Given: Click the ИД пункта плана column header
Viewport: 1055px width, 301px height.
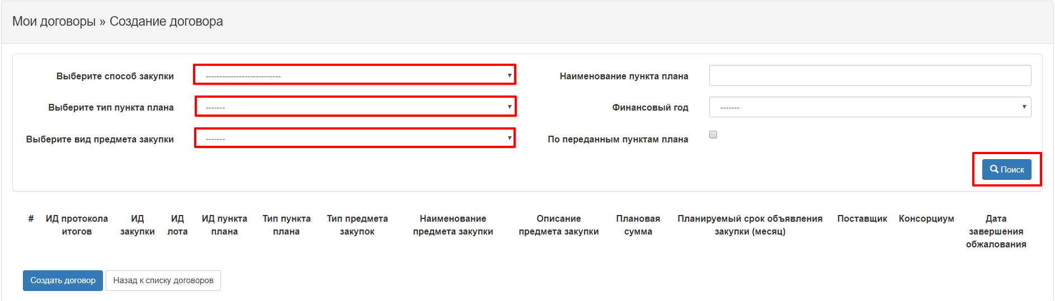Looking at the screenshot, I should click(224, 225).
